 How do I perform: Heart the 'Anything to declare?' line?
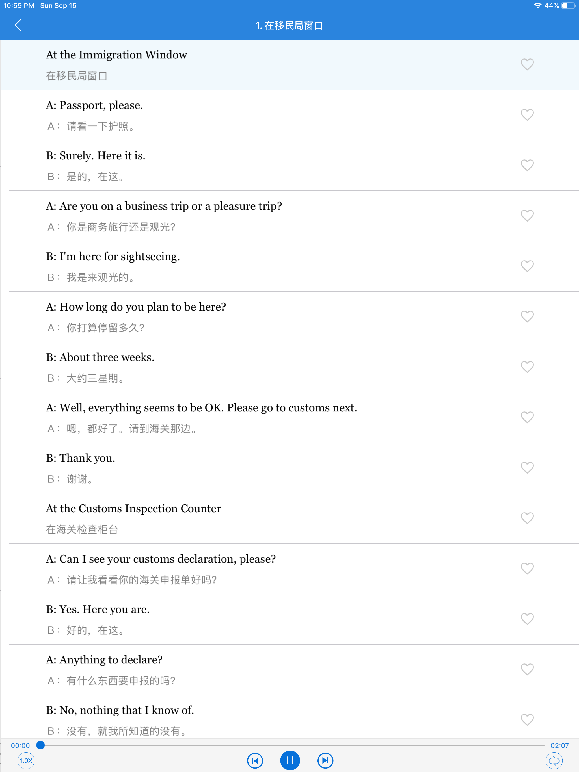click(x=527, y=669)
